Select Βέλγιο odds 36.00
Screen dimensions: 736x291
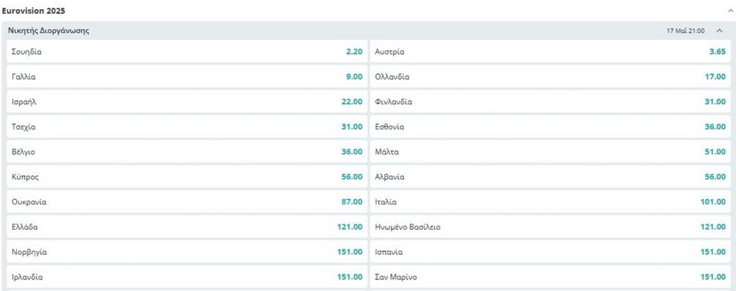187,152
